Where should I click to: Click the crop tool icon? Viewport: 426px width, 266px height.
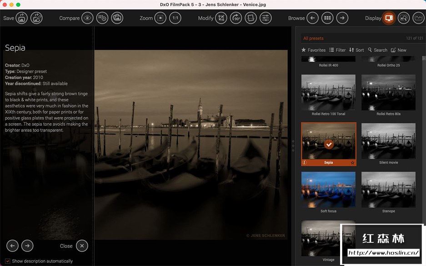[221, 18]
